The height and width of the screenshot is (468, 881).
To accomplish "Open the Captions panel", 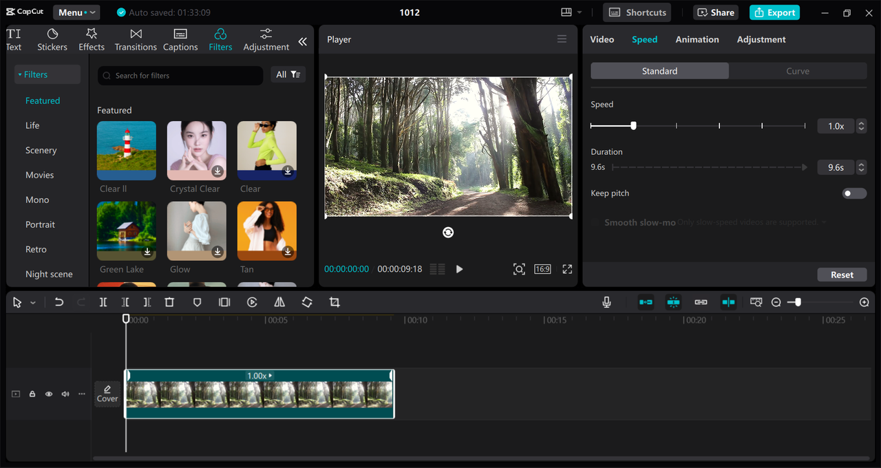I will (x=180, y=40).
